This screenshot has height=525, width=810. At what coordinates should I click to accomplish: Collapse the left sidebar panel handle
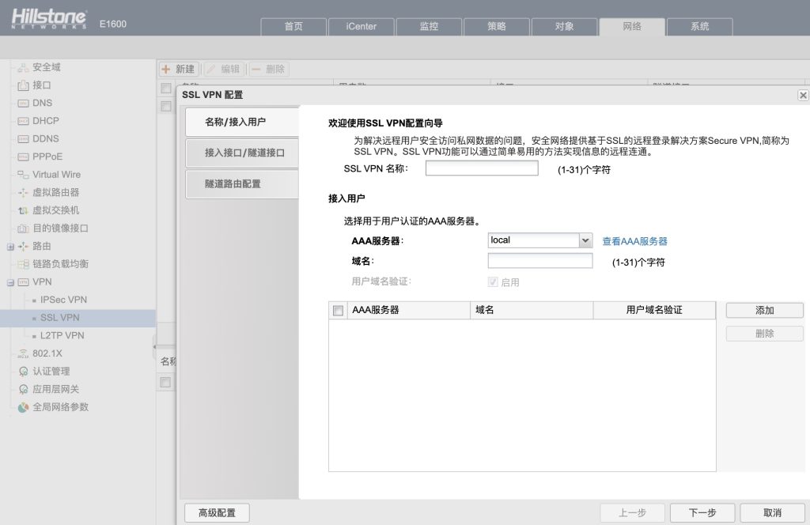154,347
